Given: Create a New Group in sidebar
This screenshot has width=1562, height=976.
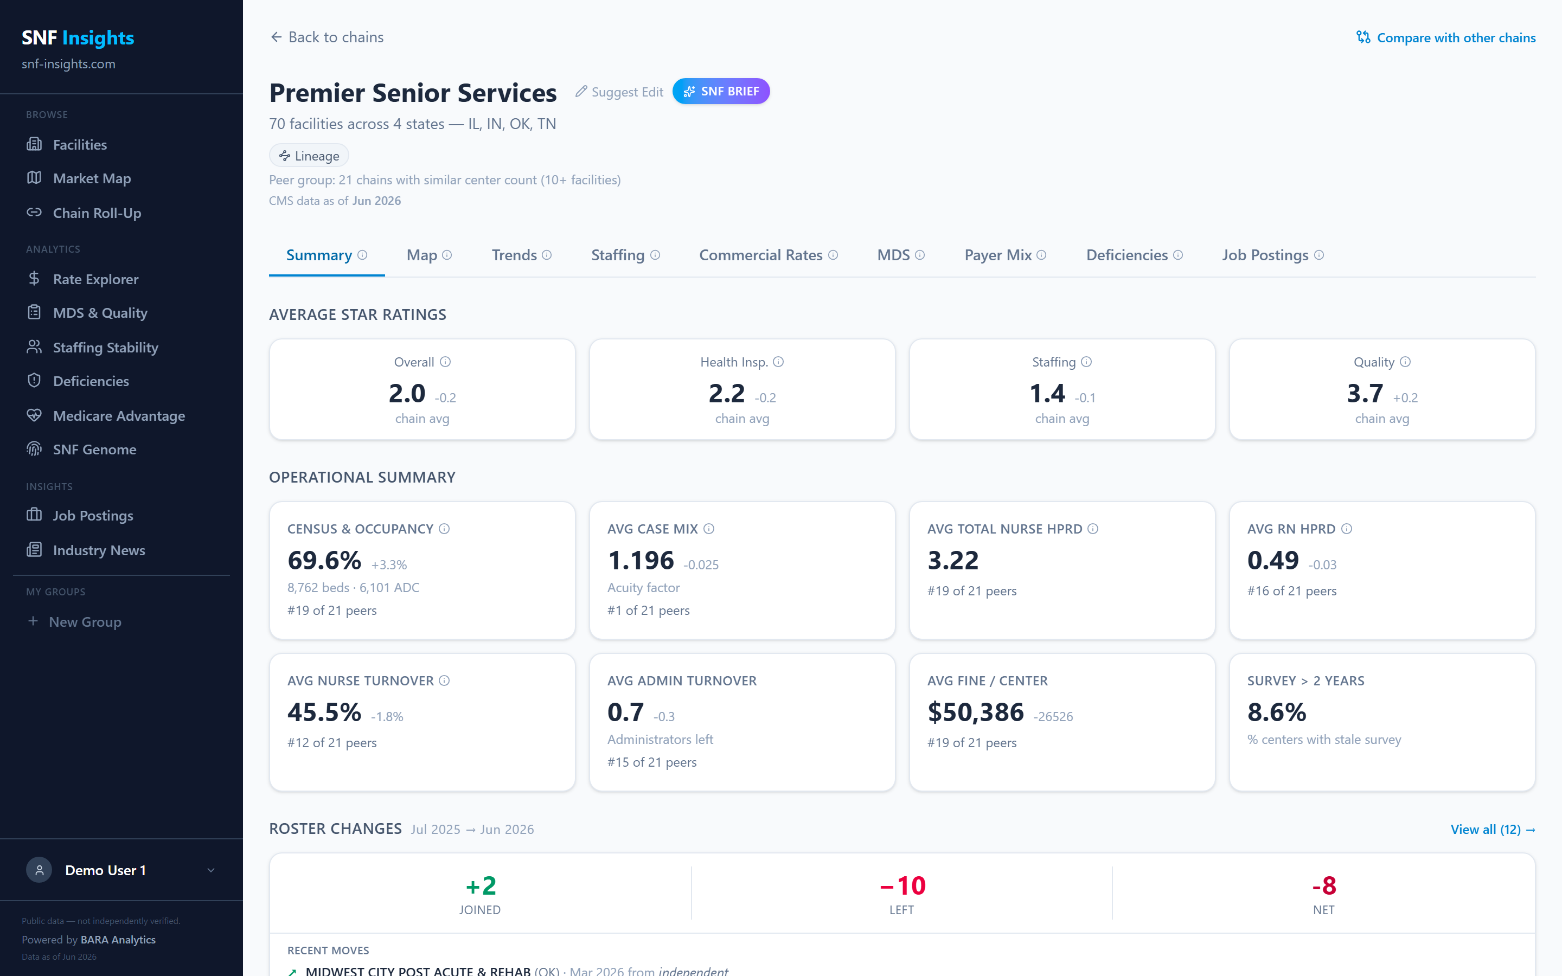Looking at the screenshot, I should pos(74,621).
